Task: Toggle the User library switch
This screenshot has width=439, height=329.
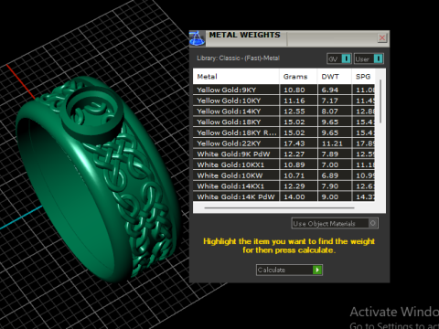Action: click(x=369, y=58)
